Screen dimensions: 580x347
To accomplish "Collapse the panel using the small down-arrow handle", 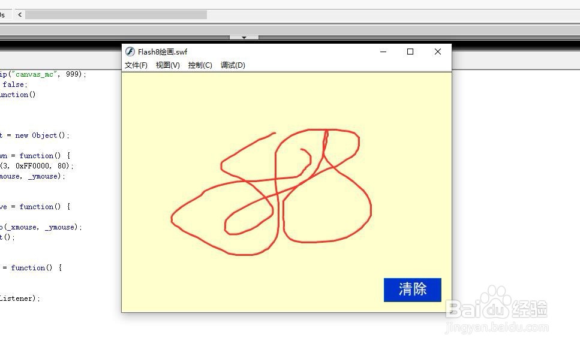I will (244, 37).
